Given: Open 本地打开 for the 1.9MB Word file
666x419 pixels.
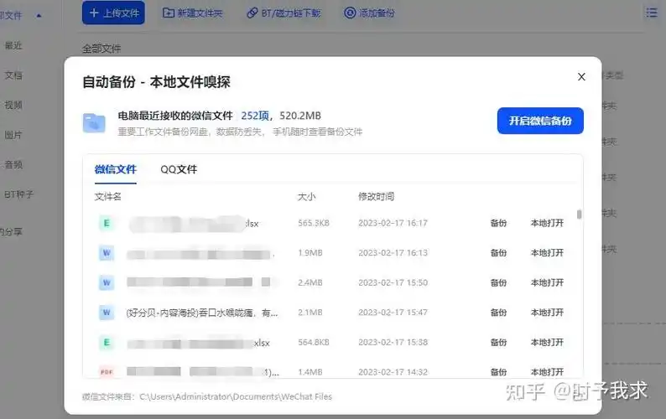Looking at the screenshot, I should coord(547,253).
